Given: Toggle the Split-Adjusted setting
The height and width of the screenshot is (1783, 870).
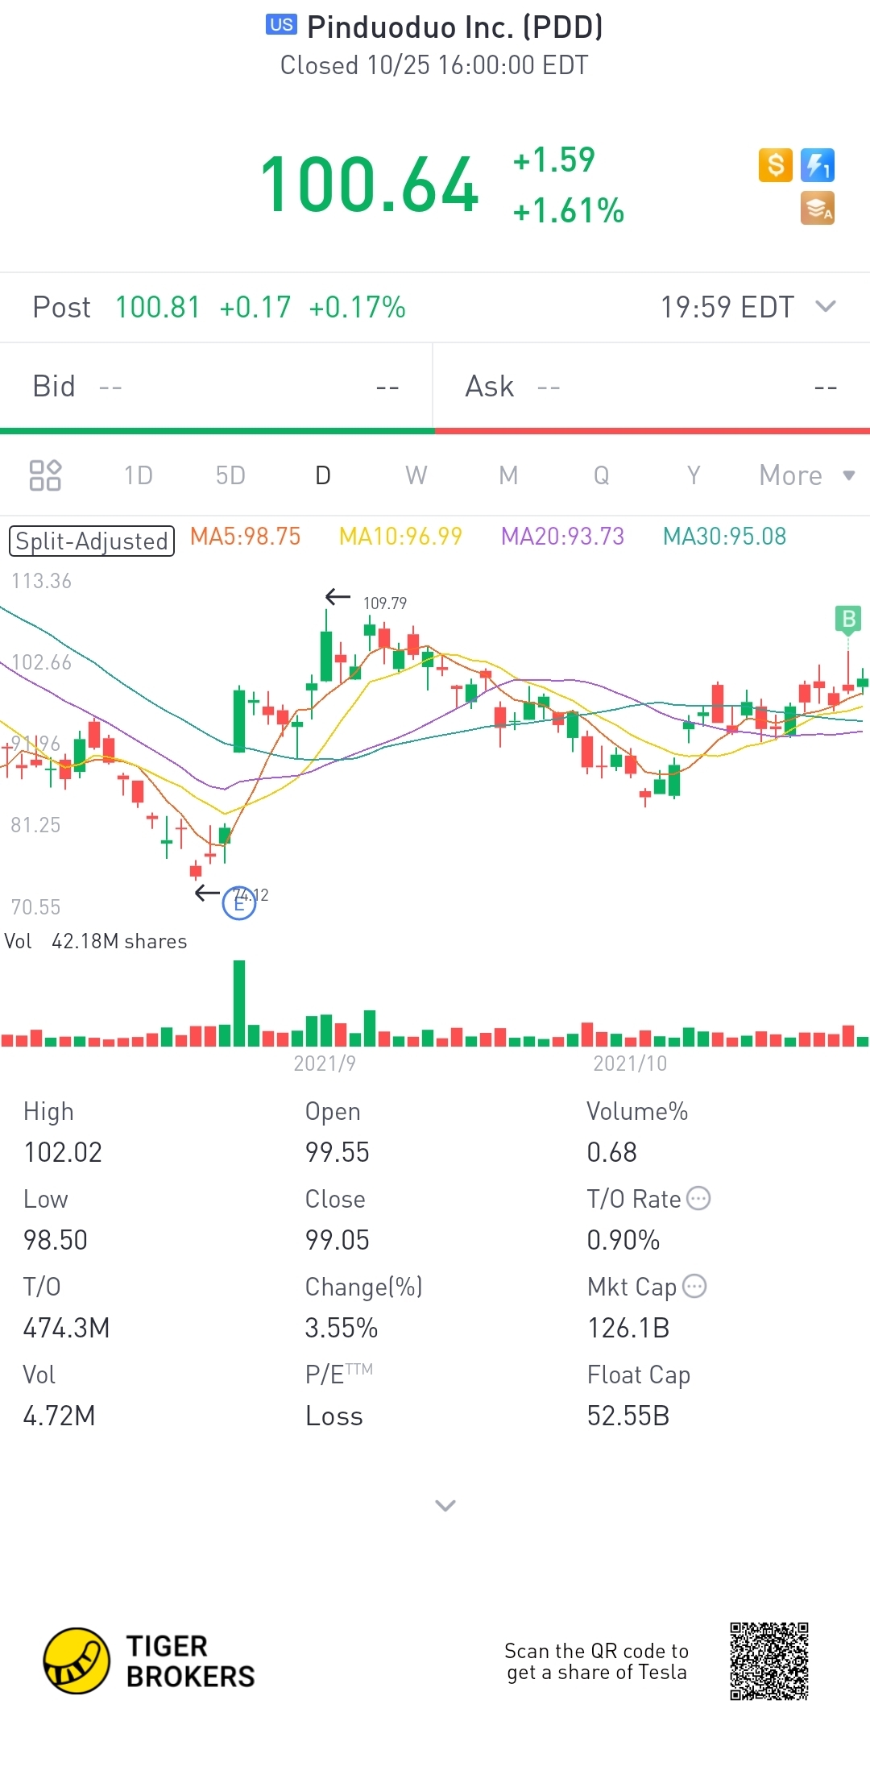Looking at the screenshot, I should coord(91,541).
